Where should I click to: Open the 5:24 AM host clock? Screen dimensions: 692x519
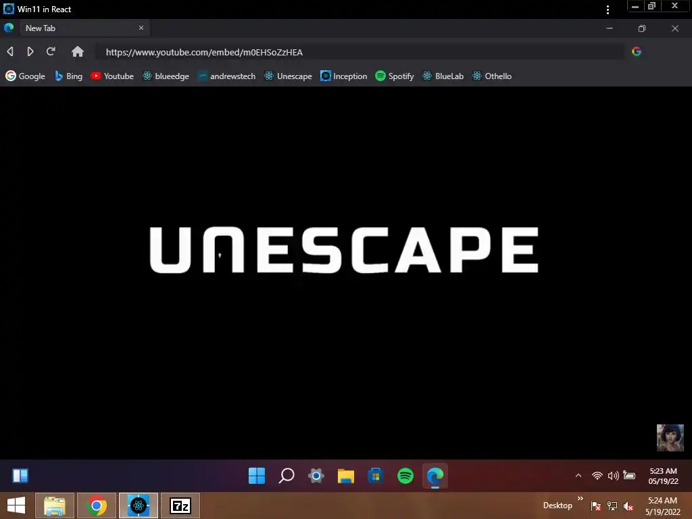(662, 505)
